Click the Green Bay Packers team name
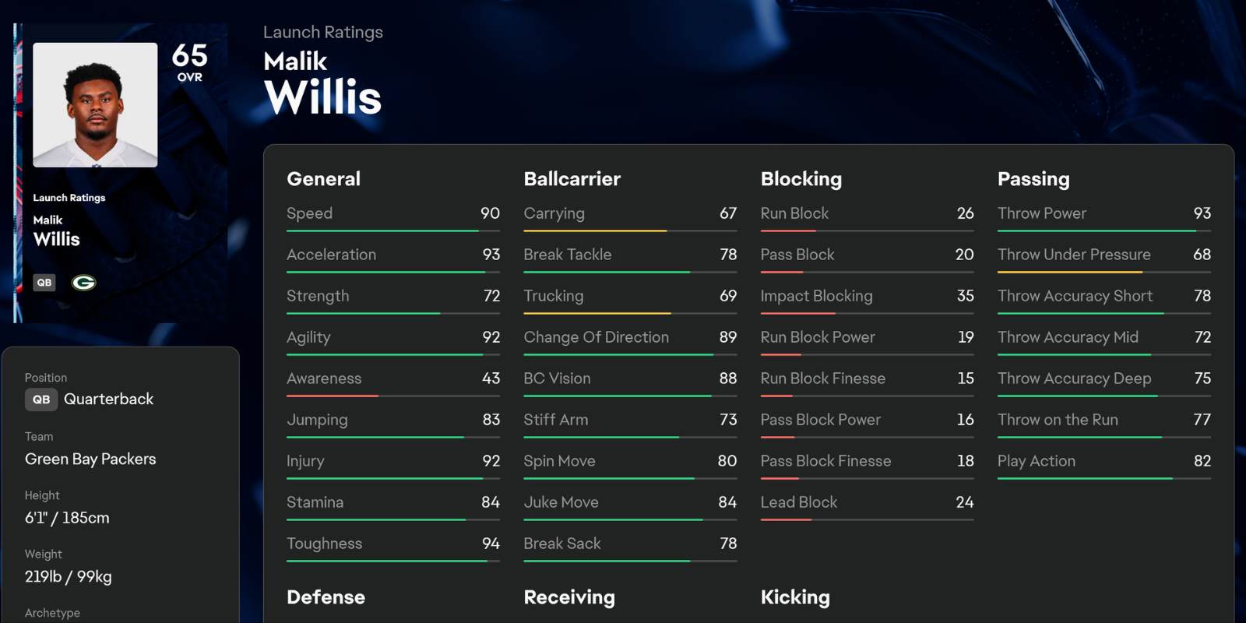 90,459
